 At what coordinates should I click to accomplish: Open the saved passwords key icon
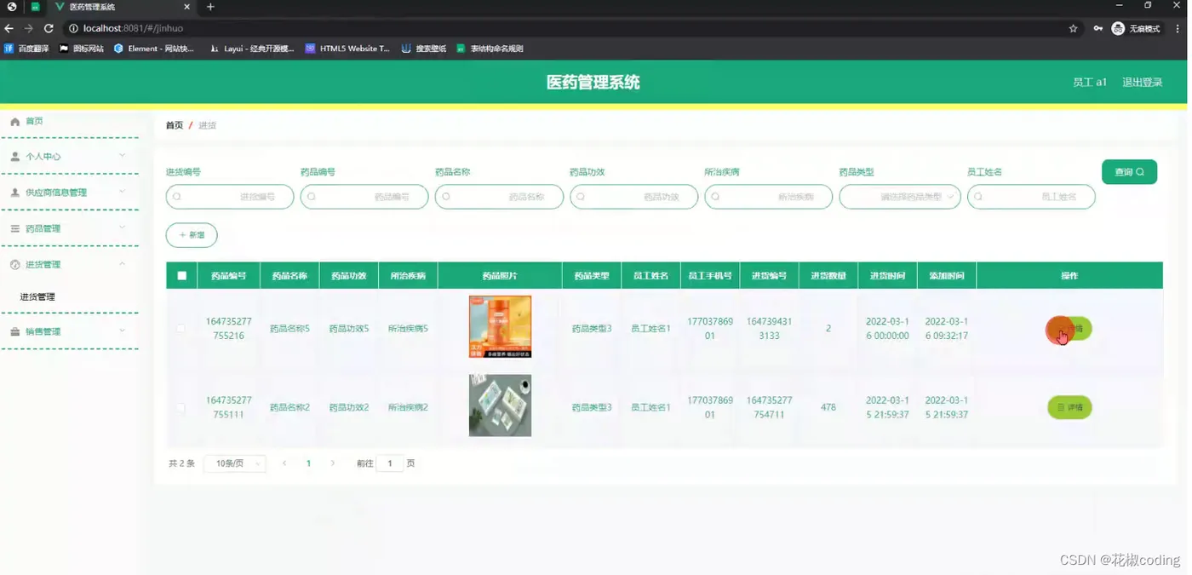pos(1098,28)
